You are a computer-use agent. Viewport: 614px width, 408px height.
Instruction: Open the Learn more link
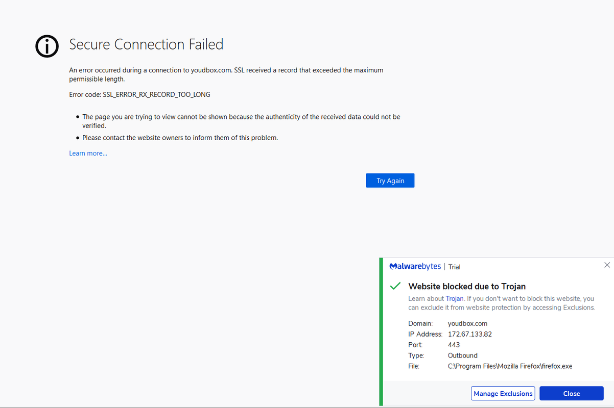point(88,153)
